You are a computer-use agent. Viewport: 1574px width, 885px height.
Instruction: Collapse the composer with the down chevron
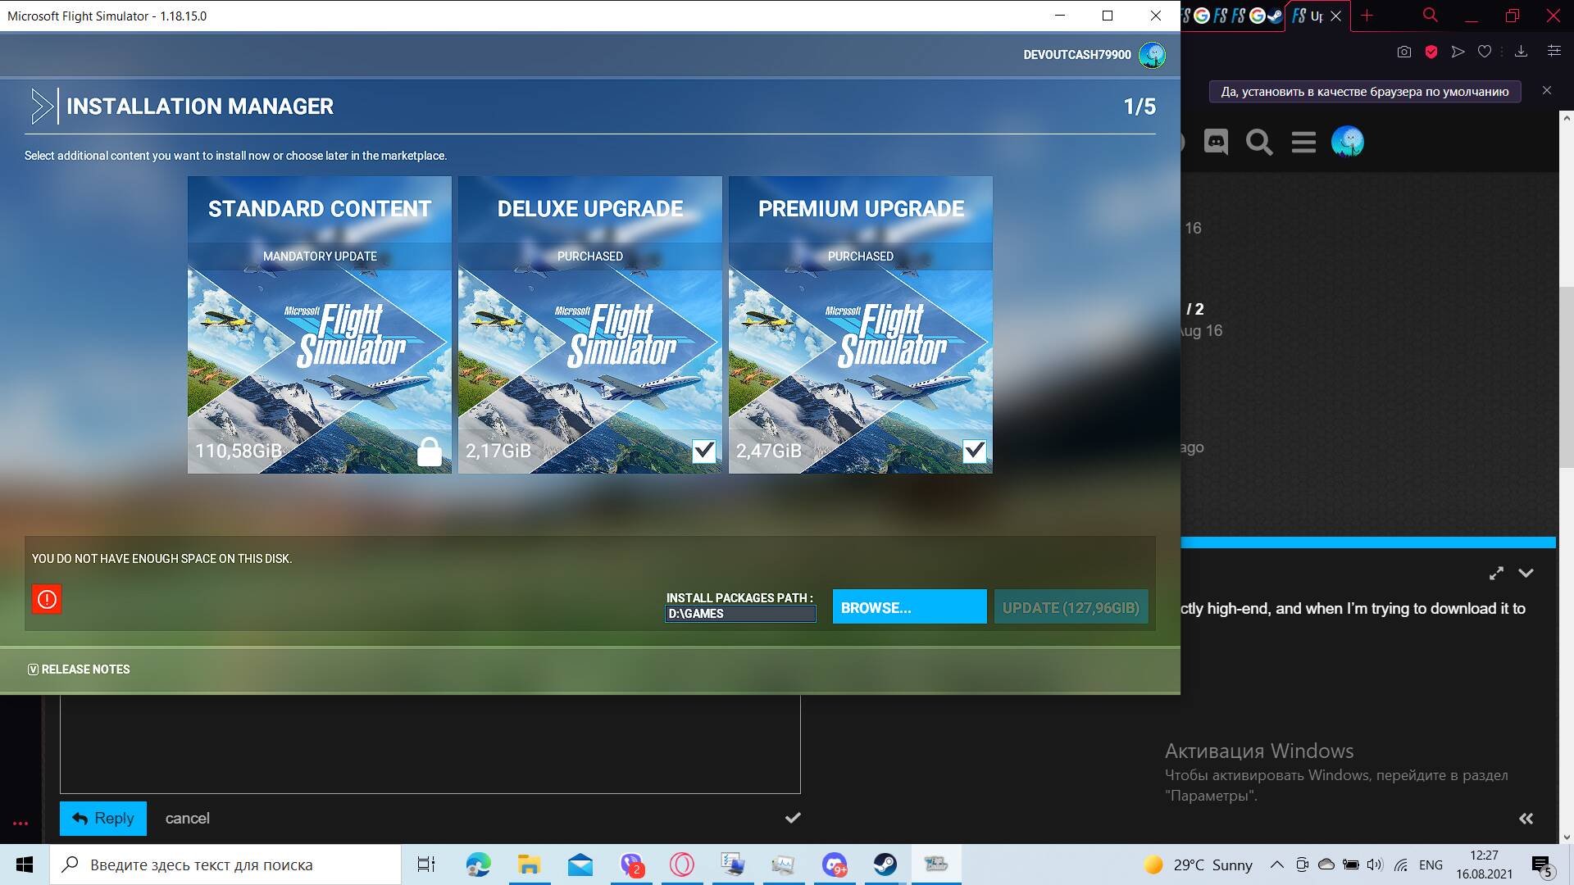click(x=1526, y=574)
